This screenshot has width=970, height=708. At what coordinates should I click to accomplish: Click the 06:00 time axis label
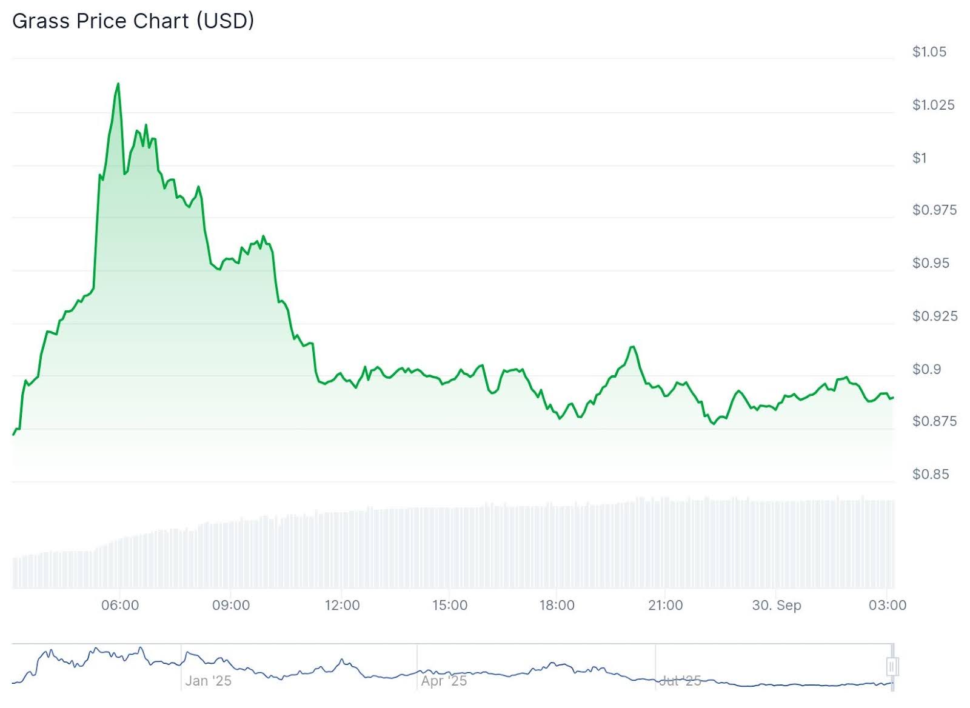pyautogui.click(x=120, y=605)
